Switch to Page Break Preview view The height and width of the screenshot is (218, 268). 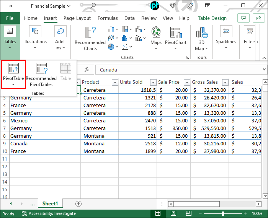pyautogui.click(x=189, y=213)
